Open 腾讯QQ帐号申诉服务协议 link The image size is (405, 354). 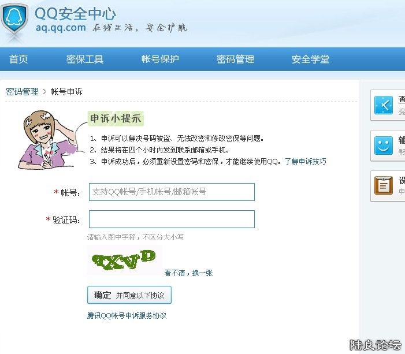point(127,315)
